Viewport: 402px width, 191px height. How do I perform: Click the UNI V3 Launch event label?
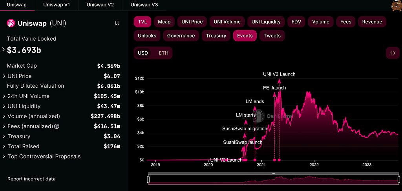(x=279, y=74)
